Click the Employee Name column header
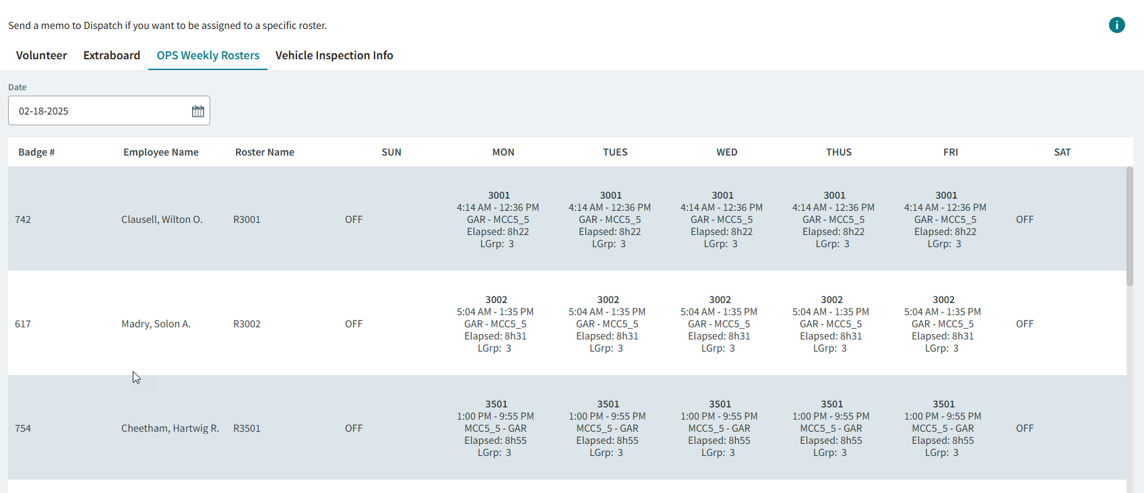Screen dimensions: 1144x493 click(x=160, y=152)
